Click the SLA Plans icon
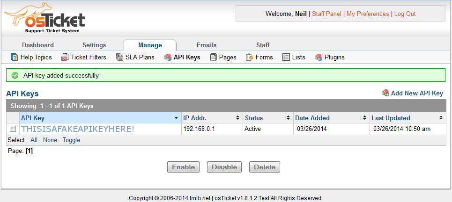The height and width of the screenshot is (202, 452). pyautogui.click(x=119, y=57)
